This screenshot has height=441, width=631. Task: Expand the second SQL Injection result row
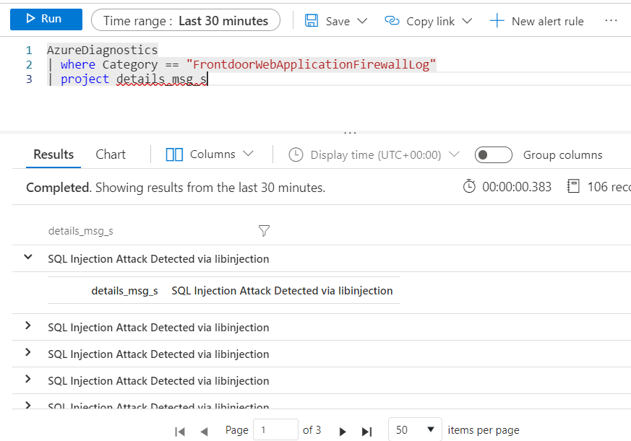pos(27,327)
